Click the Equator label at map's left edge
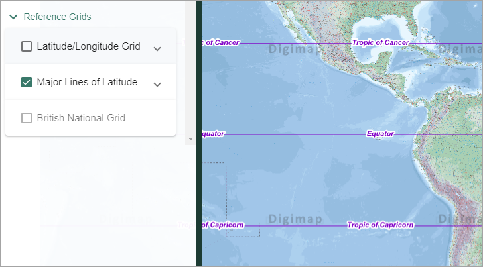The width and height of the screenshot is (483, 267). 213,134
